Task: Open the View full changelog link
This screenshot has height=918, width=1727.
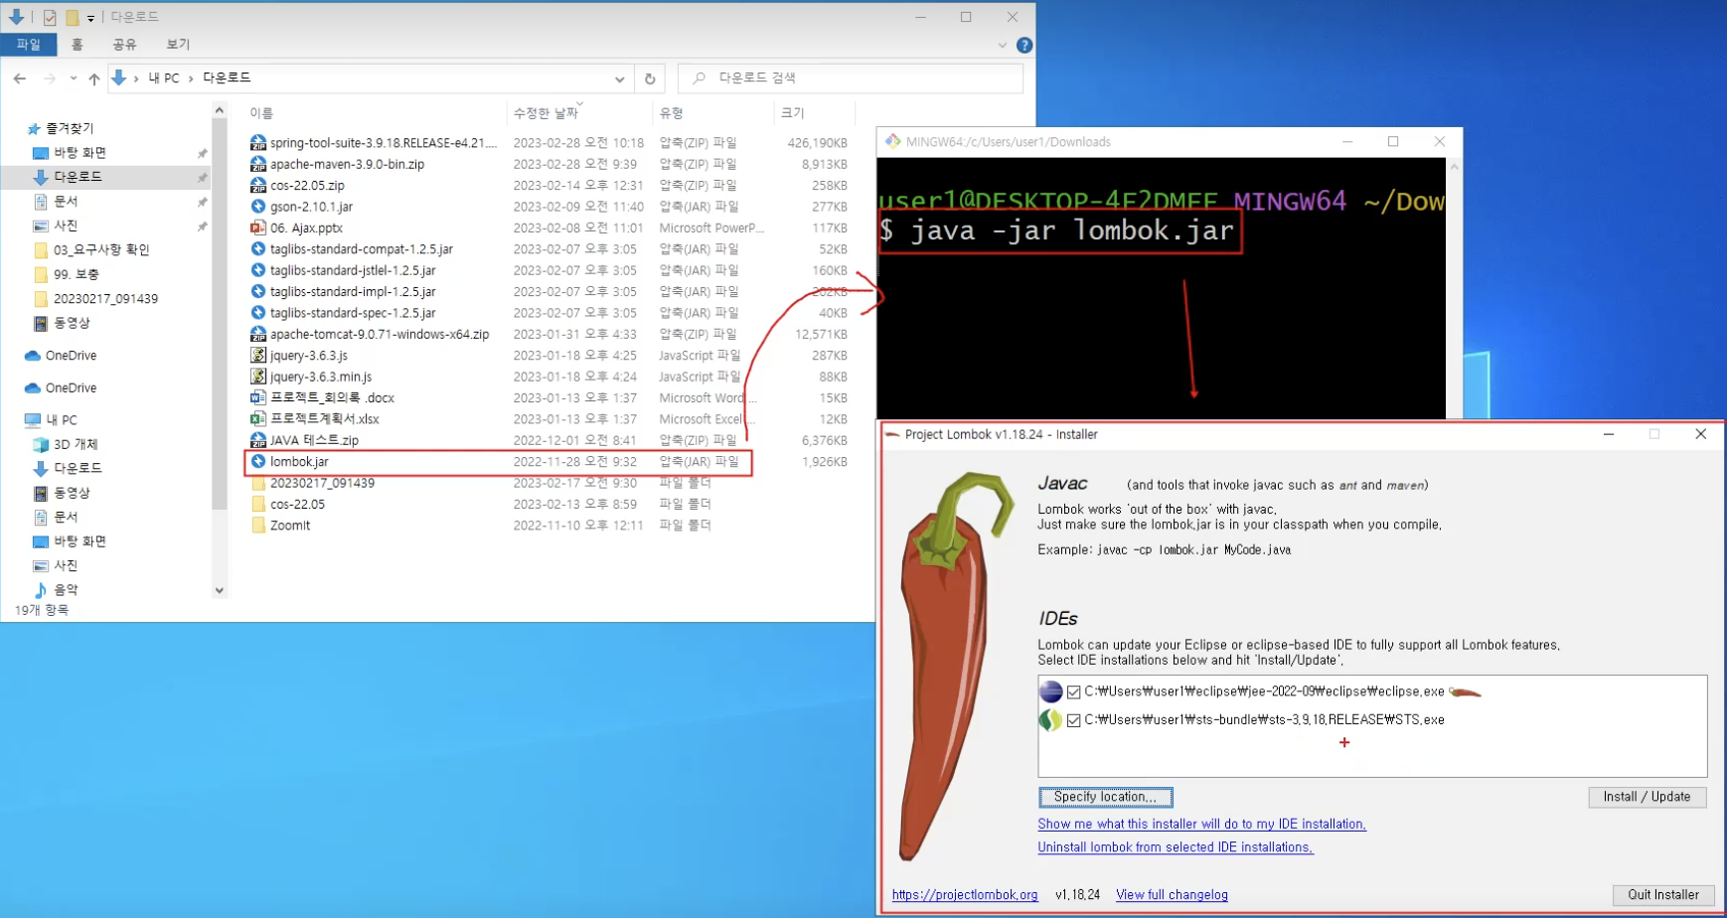Action: [x=1172, y=895]
